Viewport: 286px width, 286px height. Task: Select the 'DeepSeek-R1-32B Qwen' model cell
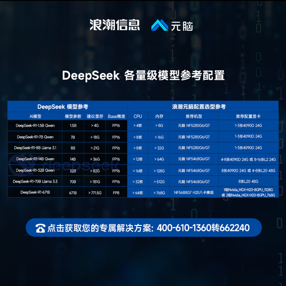click(35, 170)
